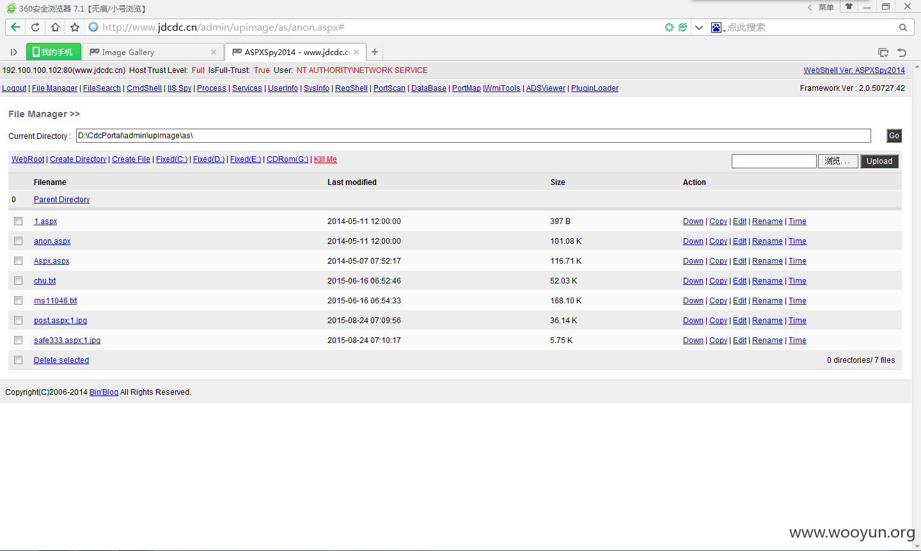The image size is (921, 551).
Task: Open a new tab with the plus icon
Action: (375, 52)
